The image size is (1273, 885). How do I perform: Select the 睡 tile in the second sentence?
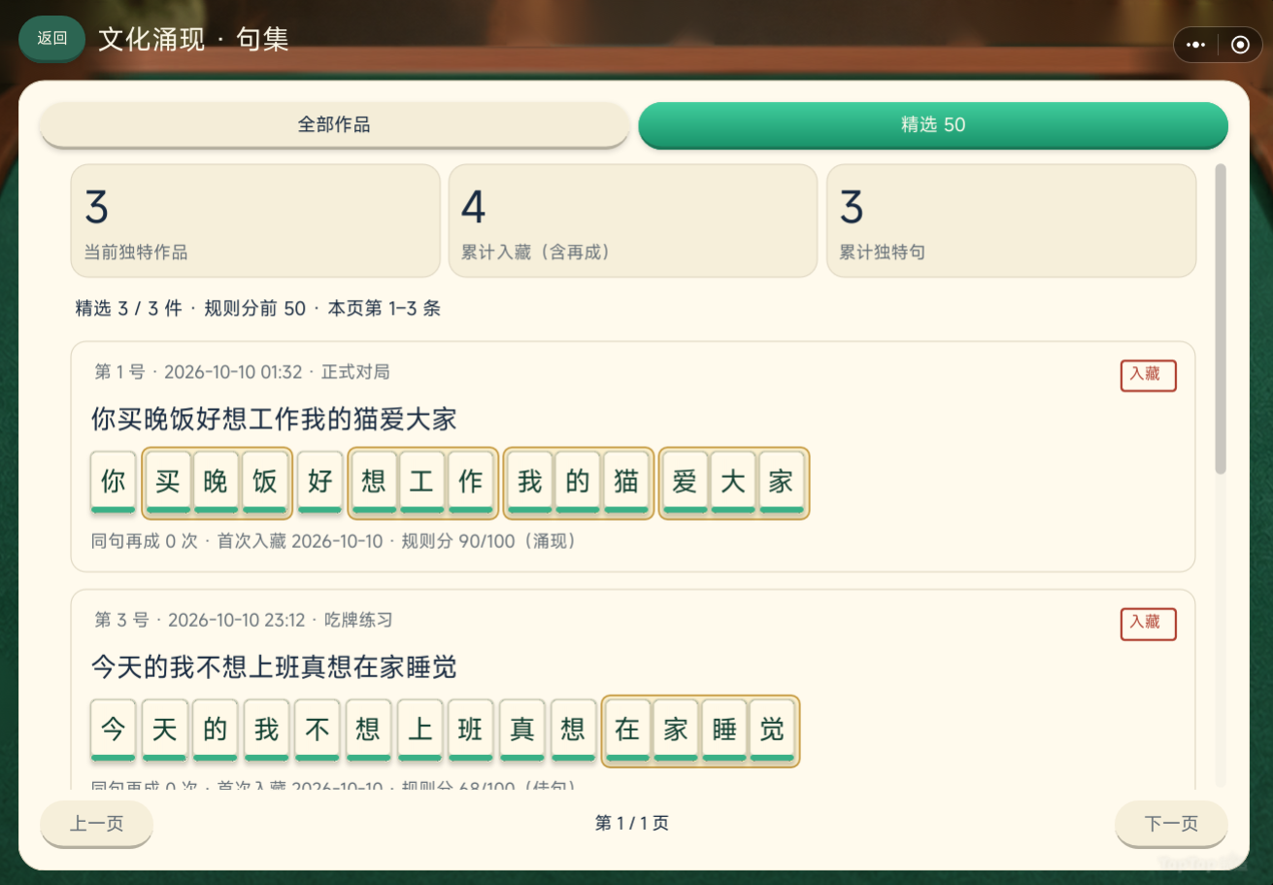pyautogui.click(x=724, y=731)
